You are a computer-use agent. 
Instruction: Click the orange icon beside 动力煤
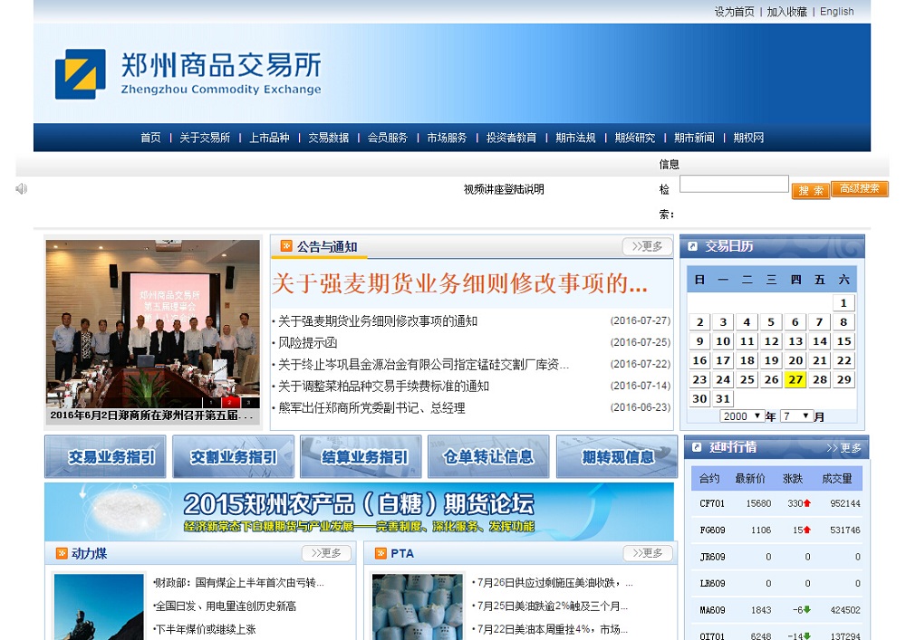62,553
